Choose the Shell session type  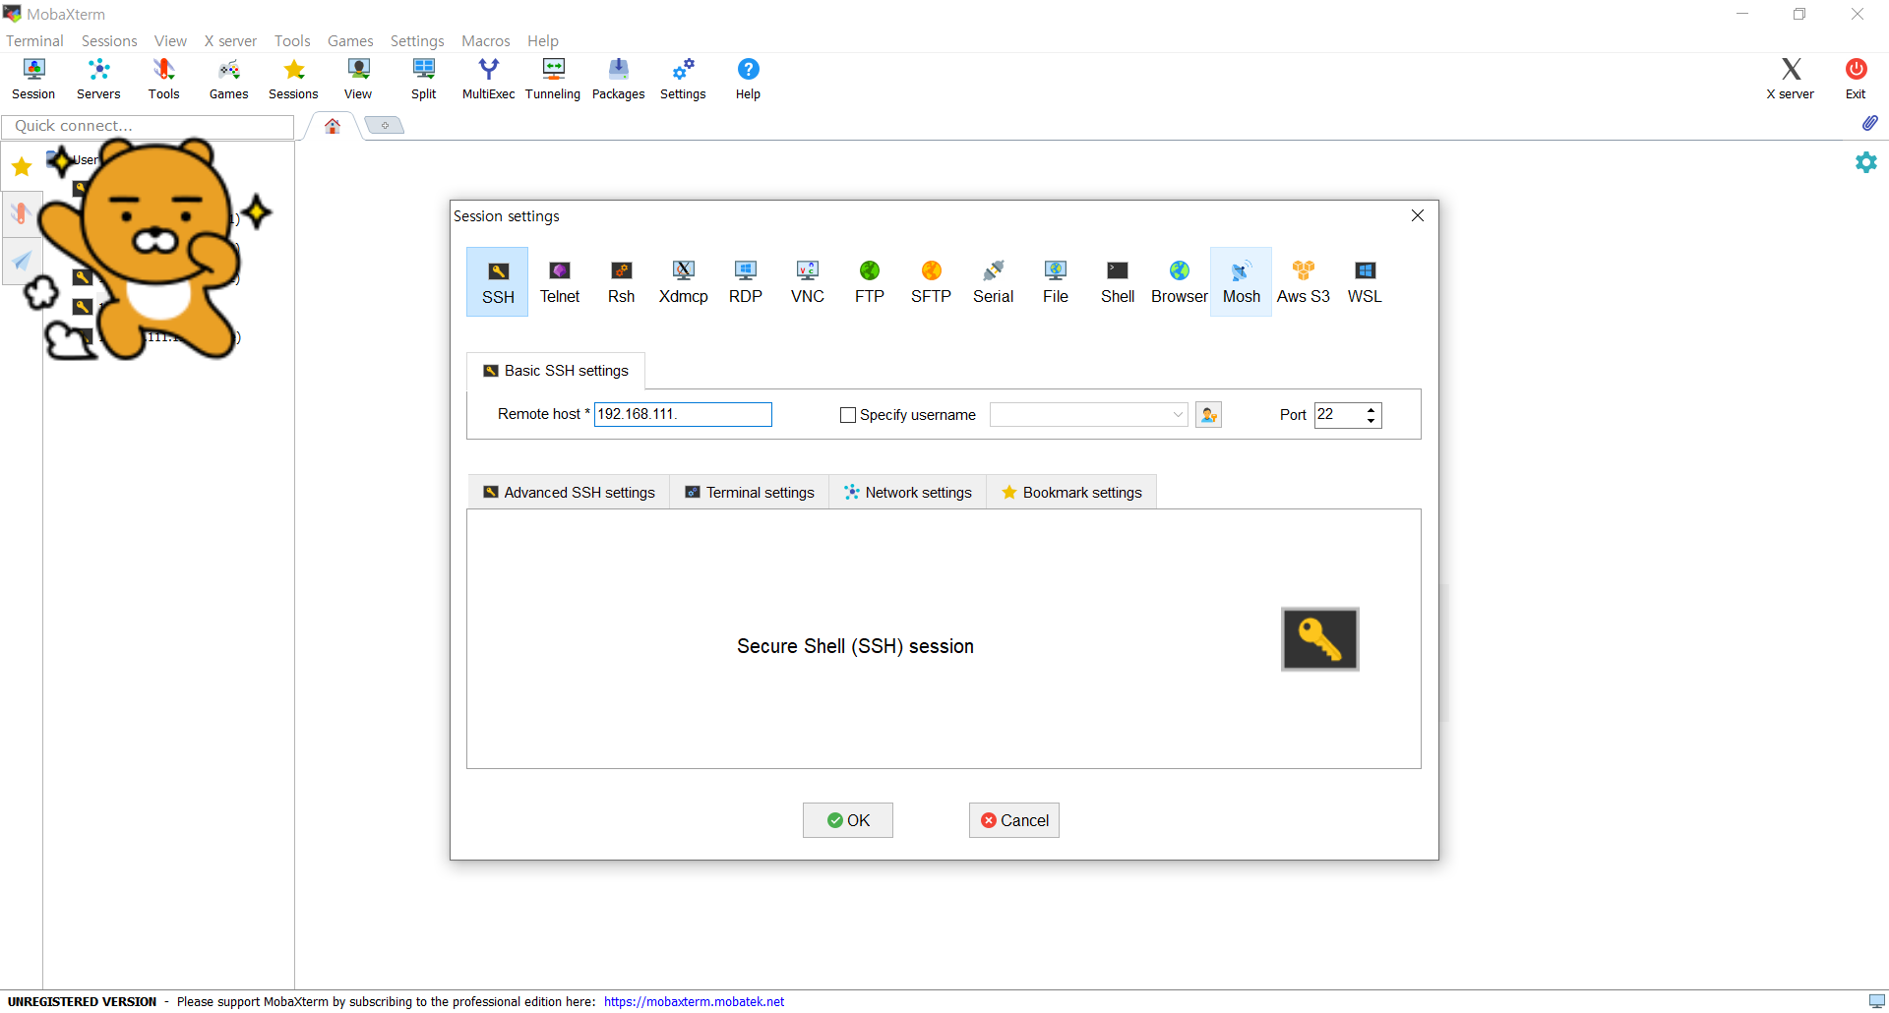click(x=1118, y=281)
